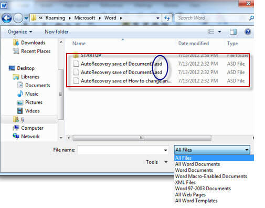
Task: Expand the arrow after Microsoft breadcrumb
Action: point(100,18)
